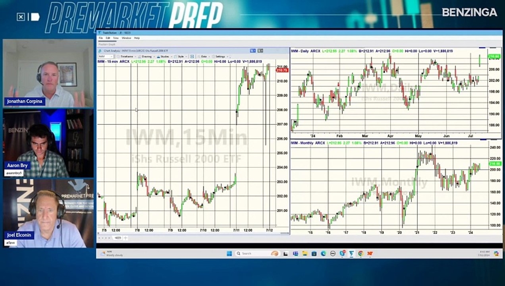Click the 240.00 label on Monthly chart scale
505x286 pixels.
pyautogui.click(x=495, y=147)
